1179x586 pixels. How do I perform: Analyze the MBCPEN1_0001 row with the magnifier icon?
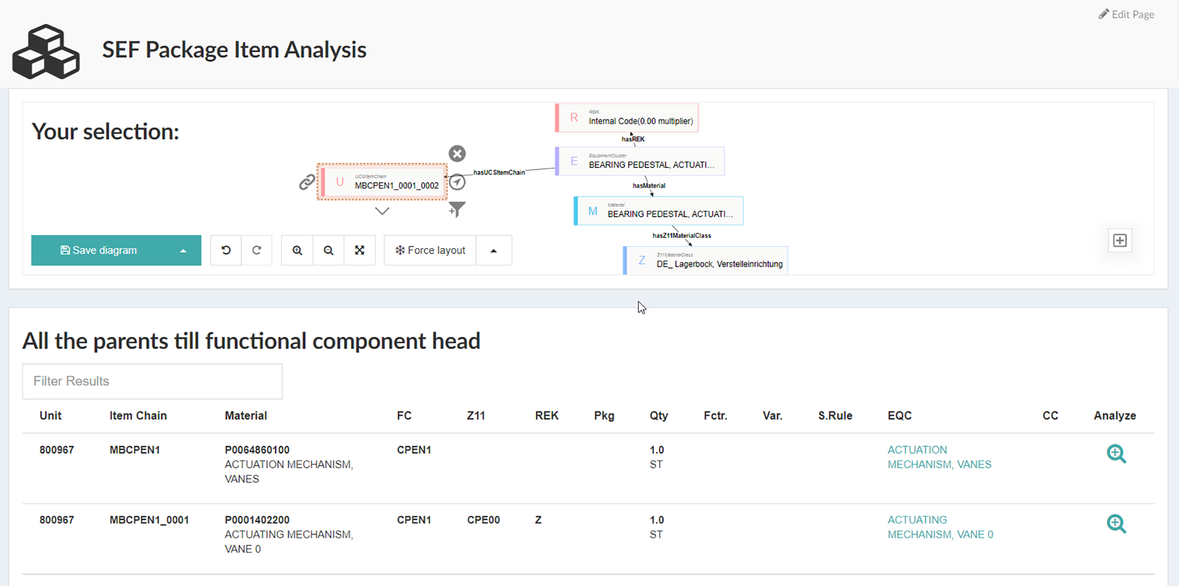(x=1116, y=524)
